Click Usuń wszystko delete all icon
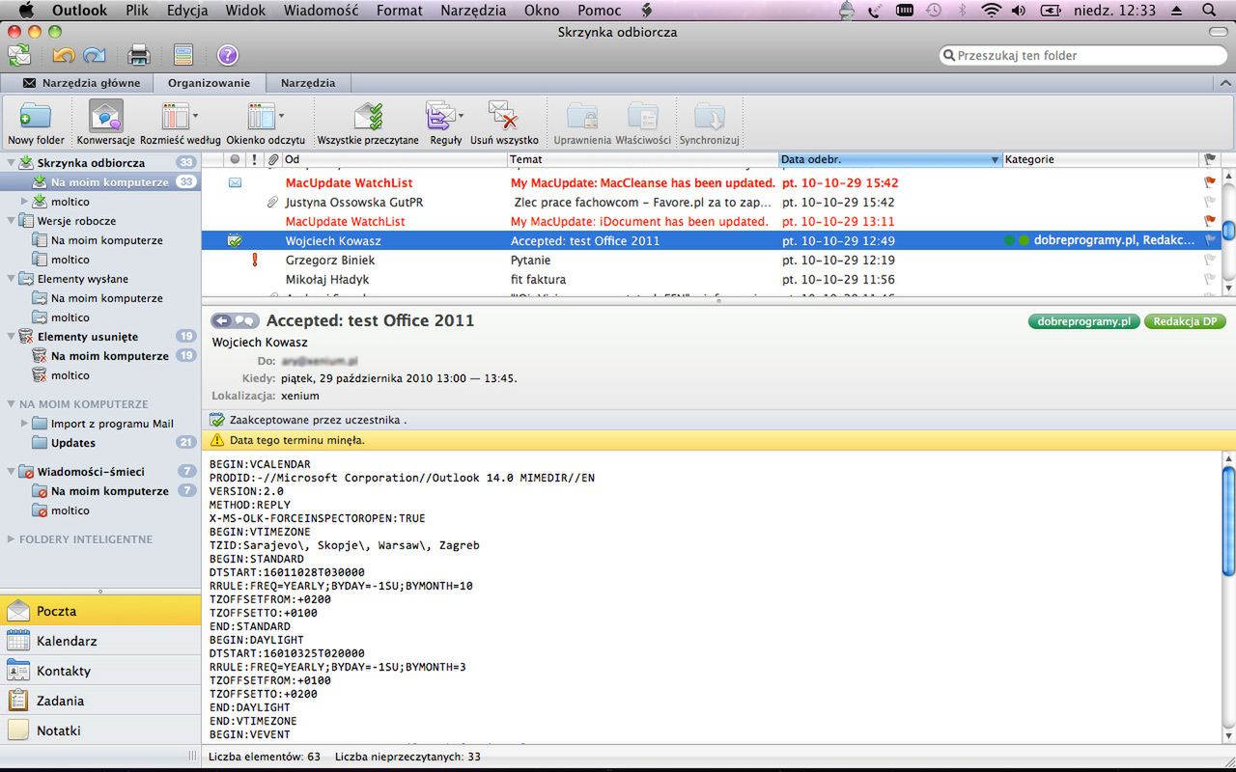Image resolution: width=1236 pixels, height=772 pixels. pyautogui.click(x=504, y=123)
